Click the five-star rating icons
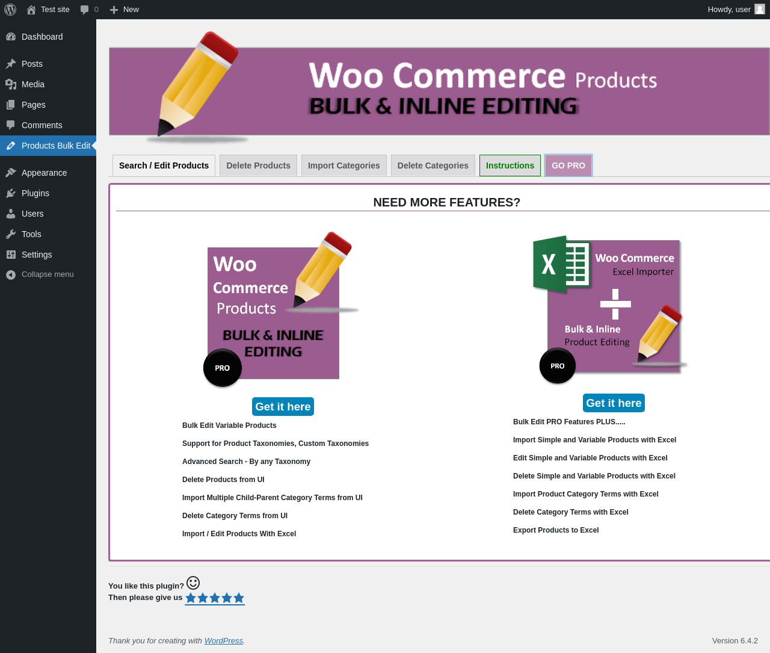The height and width of the screenshot is (653, 770). pyautogui.click(x=215, y=598)
